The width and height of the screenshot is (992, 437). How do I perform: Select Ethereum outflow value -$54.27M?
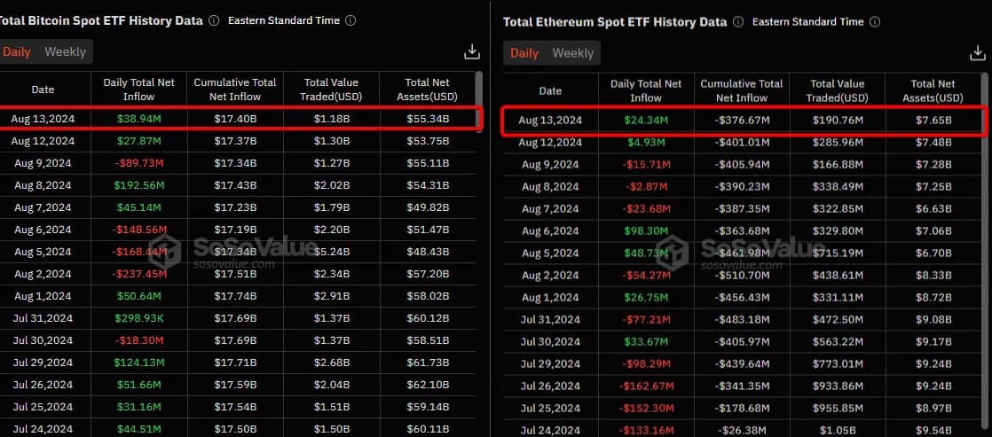646,275
